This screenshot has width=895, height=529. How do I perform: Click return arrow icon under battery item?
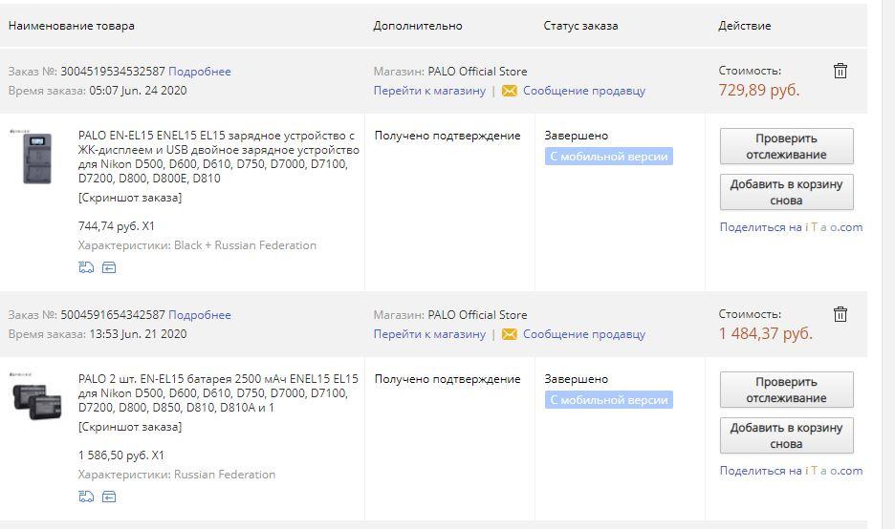coord(109,497)
